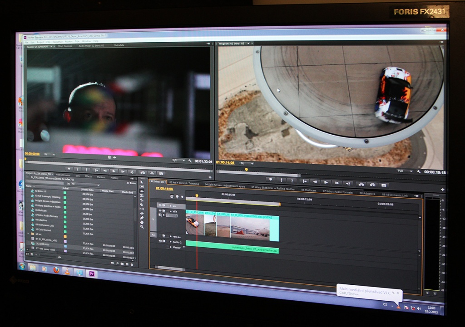Click the Lift button in Program monitor

[x=361, y=184]
